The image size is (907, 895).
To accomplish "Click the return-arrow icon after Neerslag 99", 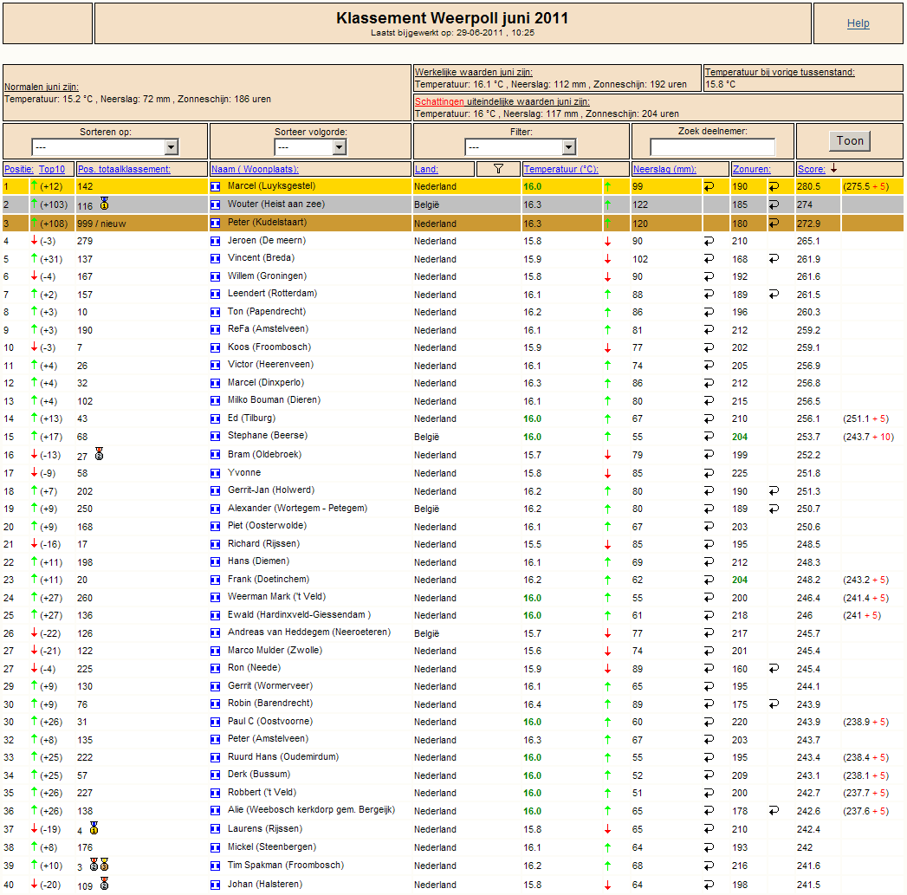I will 708,186.
